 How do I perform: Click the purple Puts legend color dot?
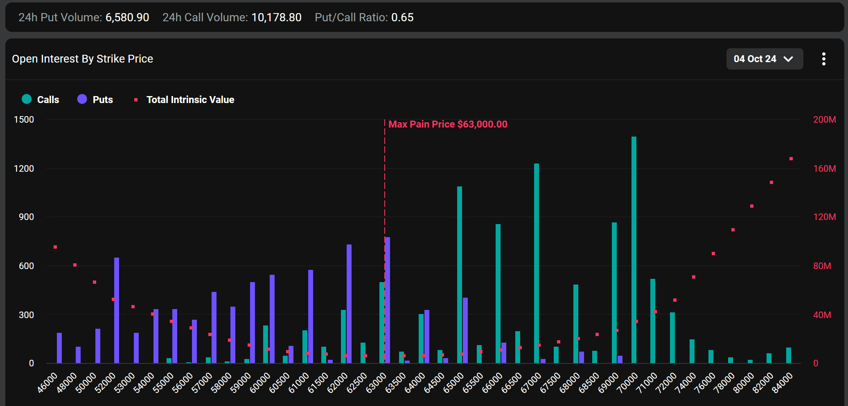click(x=82, y=99)
